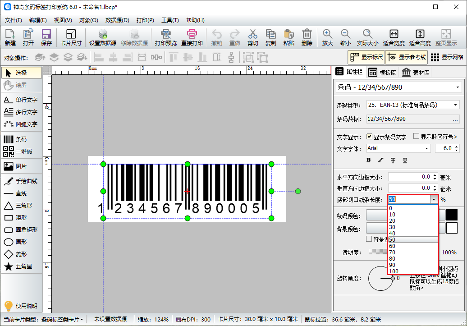Screen dimensions: 467x326
Task: Open 当前卡片类型 条码标签类卡片 dropdown
Action: (x=62, y=319)
